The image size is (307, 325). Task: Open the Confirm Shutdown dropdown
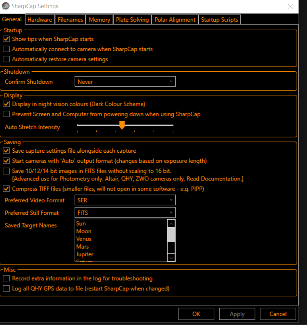125,82
